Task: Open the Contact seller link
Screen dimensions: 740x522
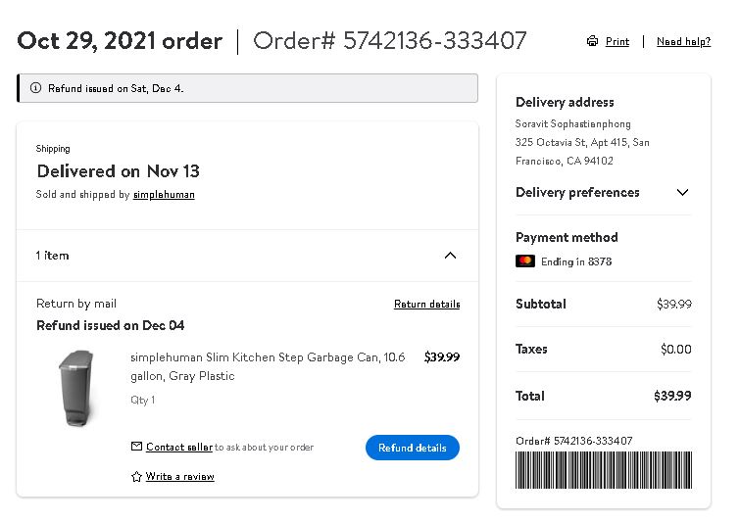Action: click(179, 447)
